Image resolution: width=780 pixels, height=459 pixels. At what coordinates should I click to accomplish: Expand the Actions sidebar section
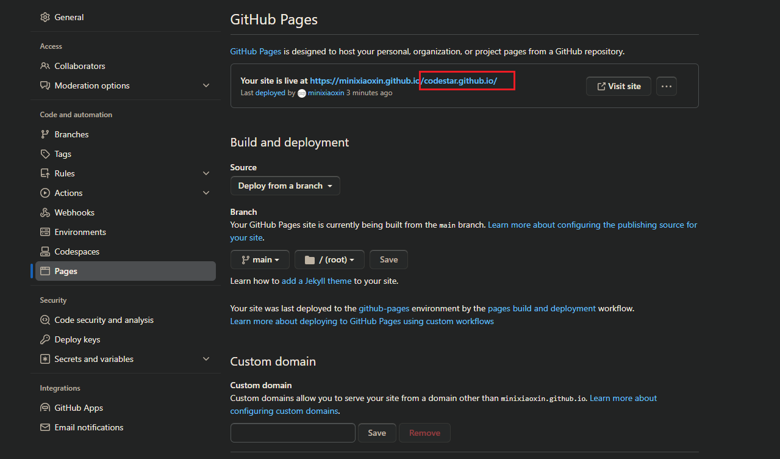206,193
